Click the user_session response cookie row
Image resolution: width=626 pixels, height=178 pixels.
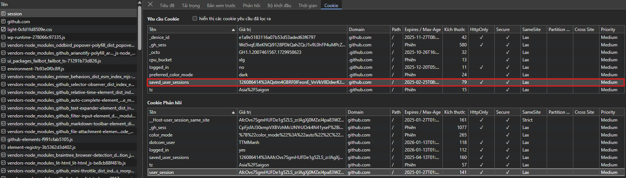(x=162, y=172)
